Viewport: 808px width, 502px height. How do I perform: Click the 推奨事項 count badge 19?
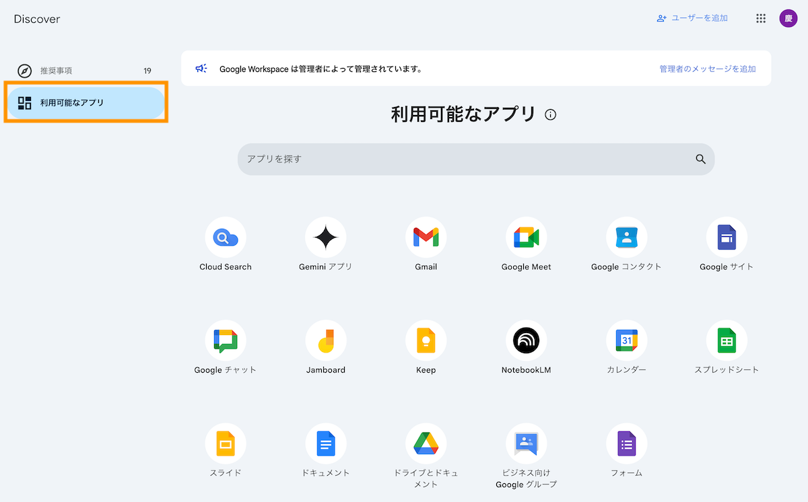pyautogui.click(x=147, y=71)
